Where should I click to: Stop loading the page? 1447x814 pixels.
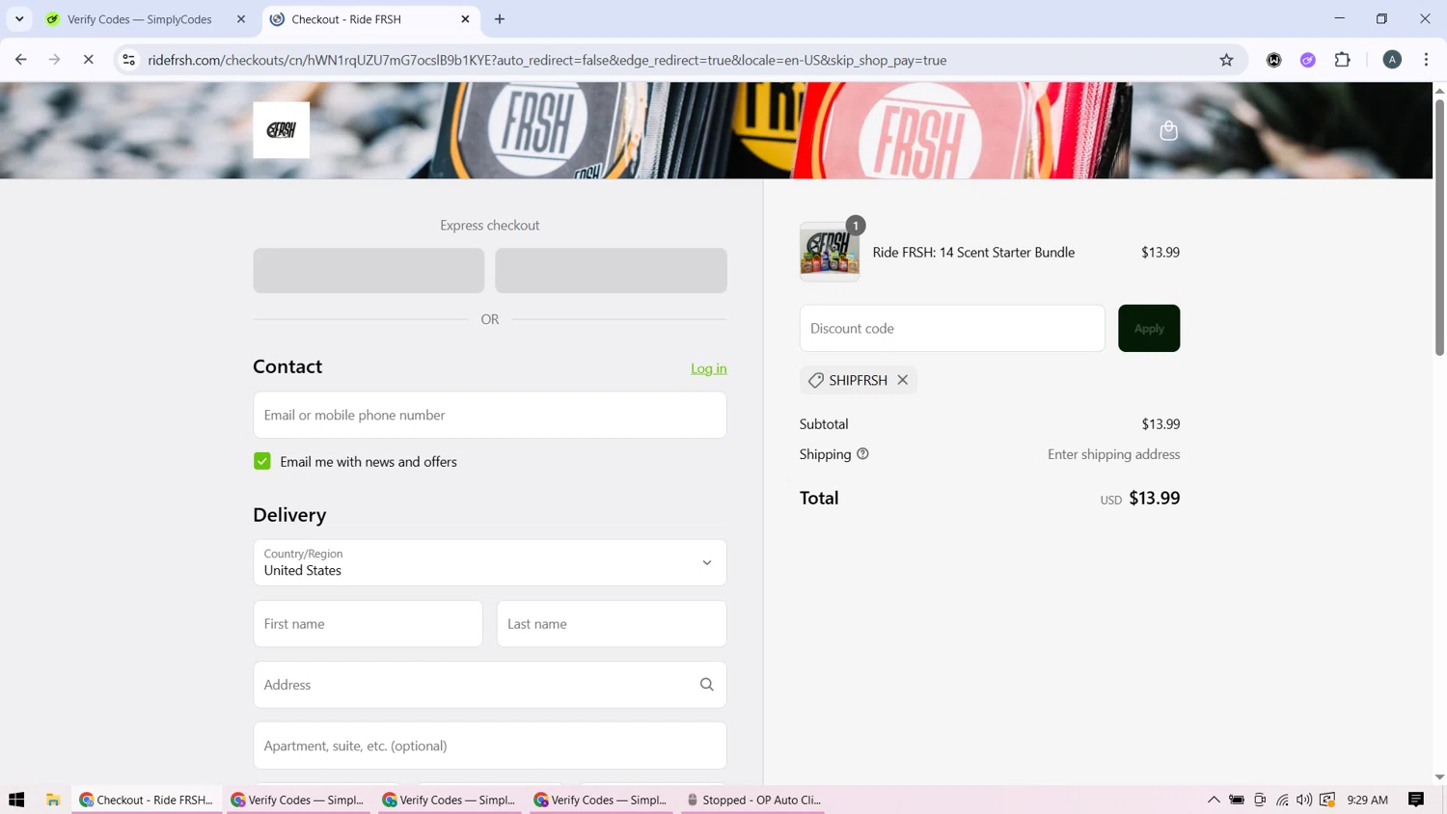(88, 60)
